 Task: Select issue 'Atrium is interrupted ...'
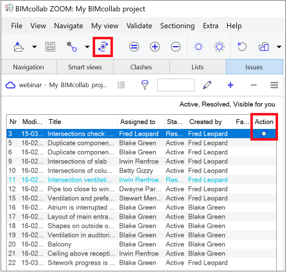(x=141, y=208)
